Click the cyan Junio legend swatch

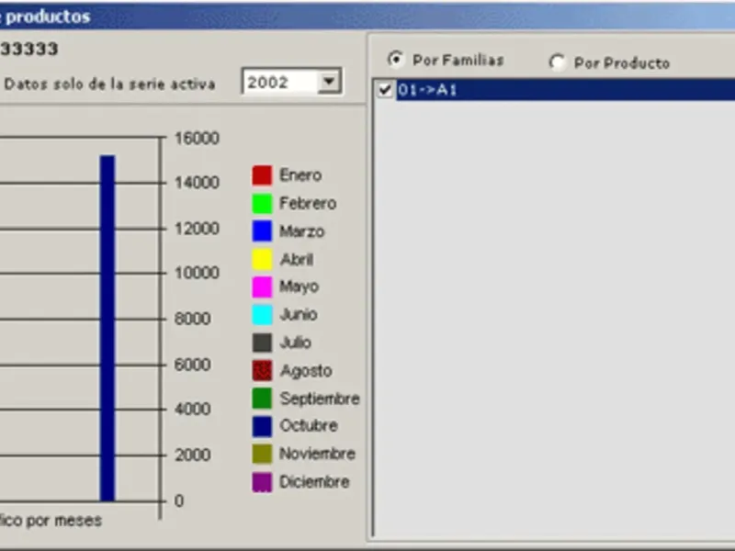262,315
